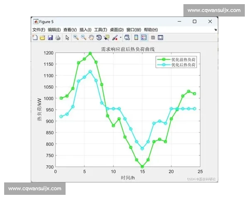Screen dimensions: 249x199
Task: Click cyan minimum marker at hour 15
Action: click(142, 148)
